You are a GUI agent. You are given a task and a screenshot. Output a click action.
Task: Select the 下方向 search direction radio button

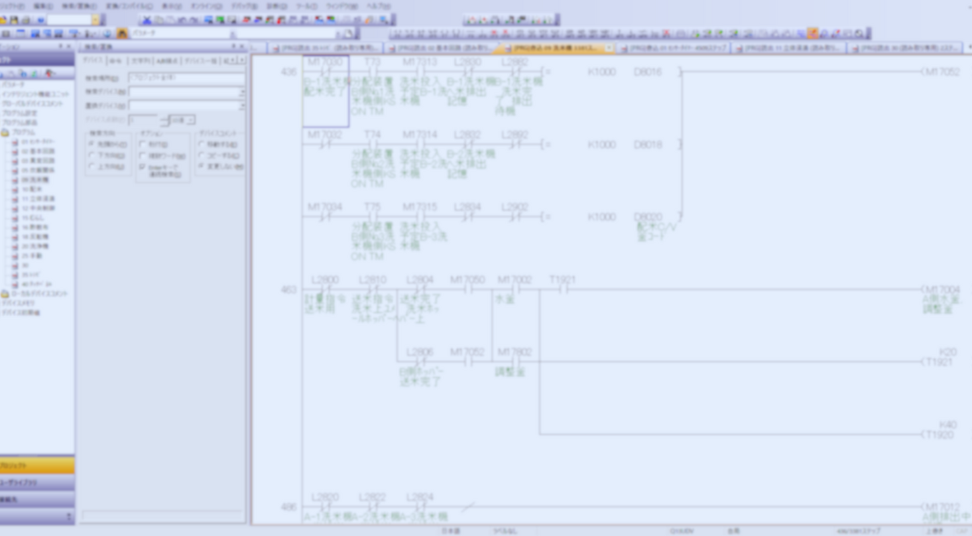click(x=92, y=155)
